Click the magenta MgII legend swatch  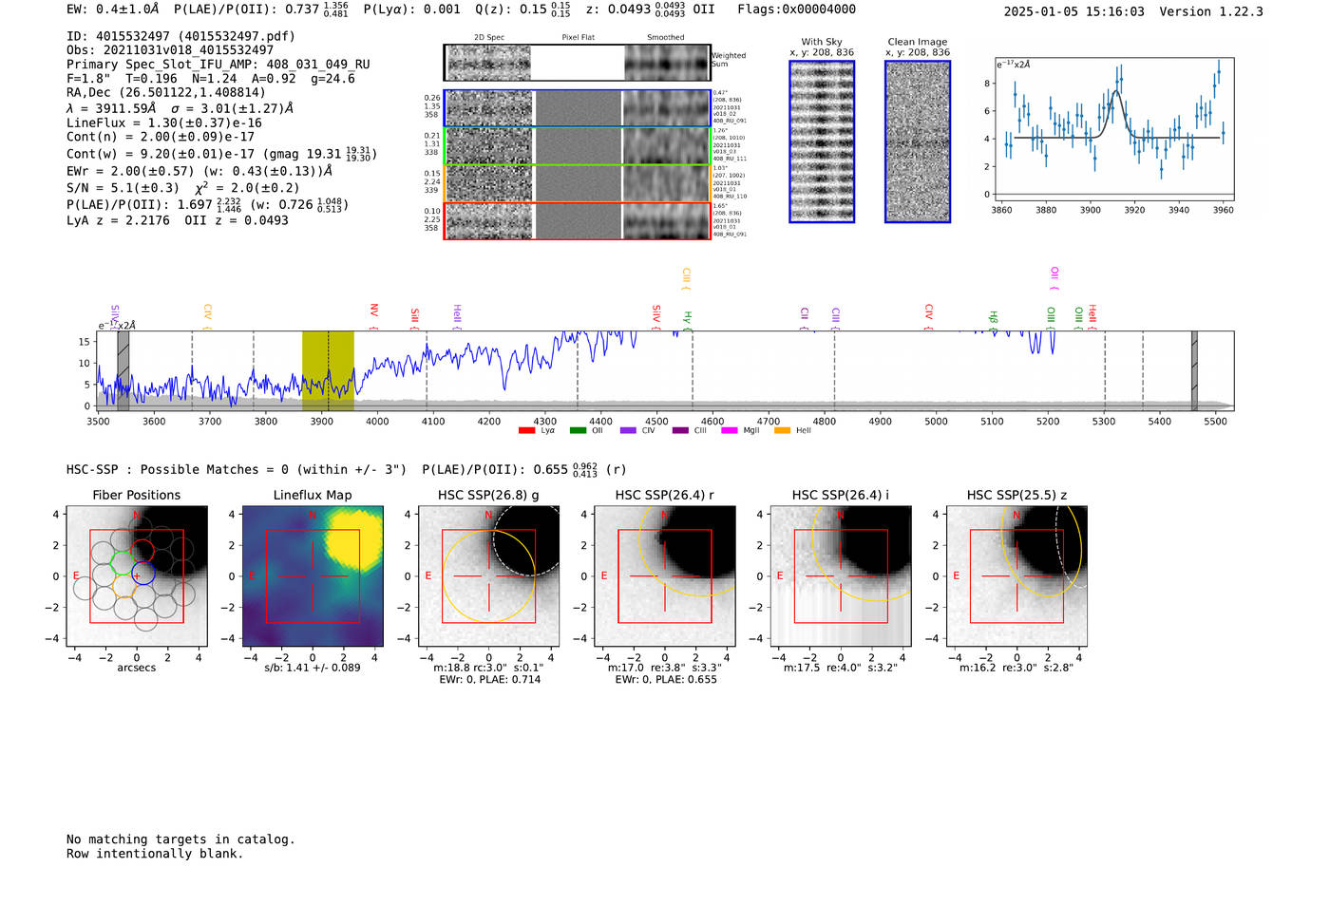point(730,431)
